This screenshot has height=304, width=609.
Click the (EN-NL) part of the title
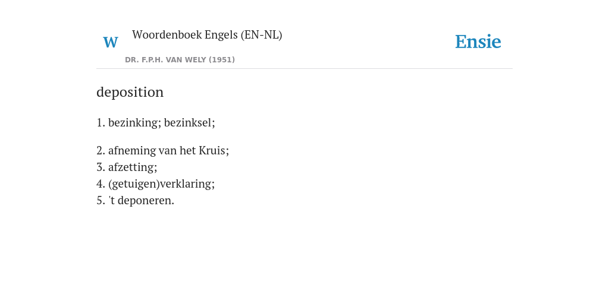point(262,35)
